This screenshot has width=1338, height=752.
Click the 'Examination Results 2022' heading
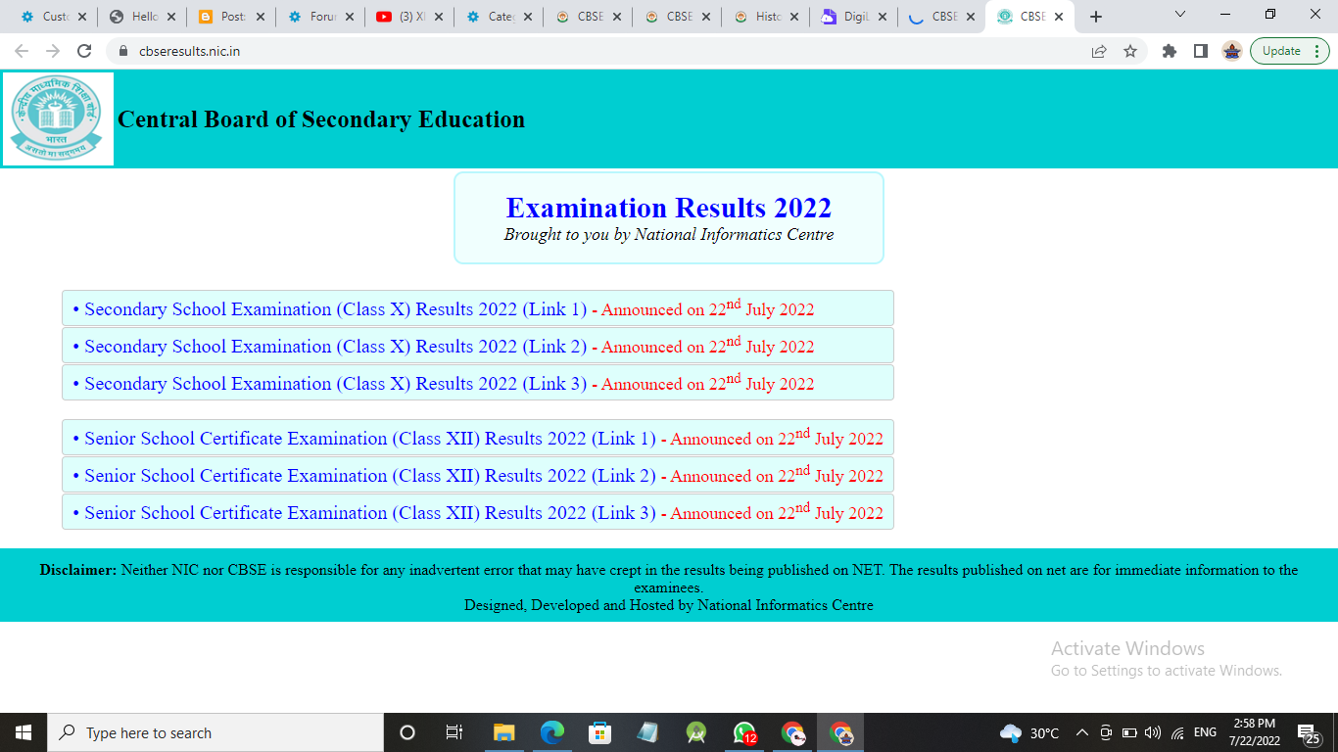pos(669,208)
